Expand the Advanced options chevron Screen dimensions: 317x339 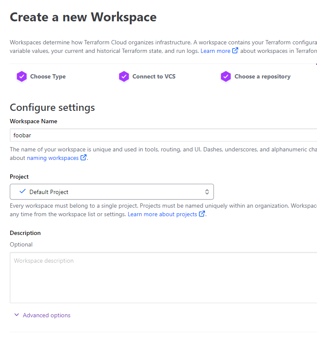pyautogui.click(x=17, y=315)
